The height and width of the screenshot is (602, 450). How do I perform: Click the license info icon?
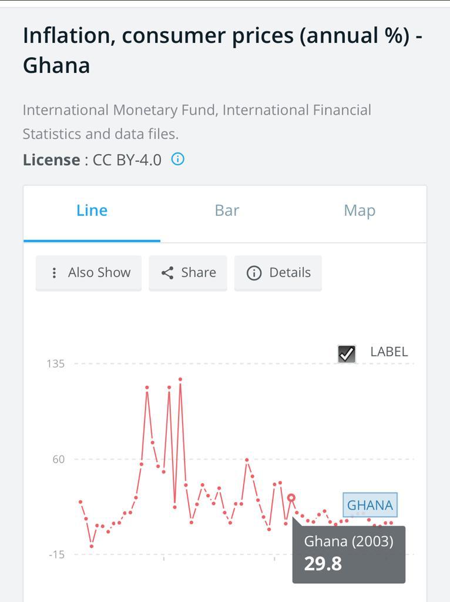click(177, 159)
